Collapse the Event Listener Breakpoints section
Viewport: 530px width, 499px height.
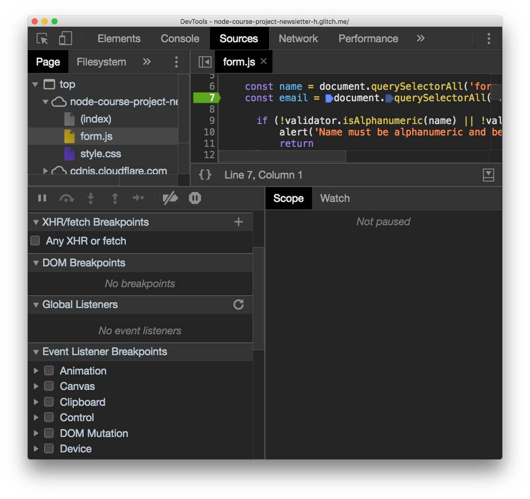point(35,352)
